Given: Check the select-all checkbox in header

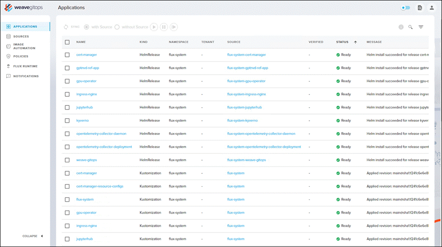Looking at the screenshot, I should pos(67,42).
